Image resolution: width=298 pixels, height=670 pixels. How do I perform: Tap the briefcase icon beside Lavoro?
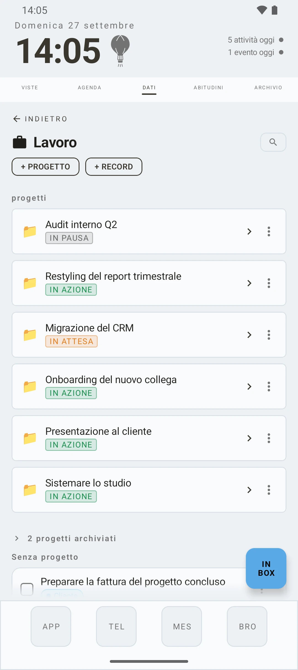[20, 142]
